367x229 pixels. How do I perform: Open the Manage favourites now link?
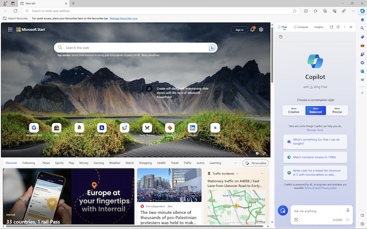[123, 19]
